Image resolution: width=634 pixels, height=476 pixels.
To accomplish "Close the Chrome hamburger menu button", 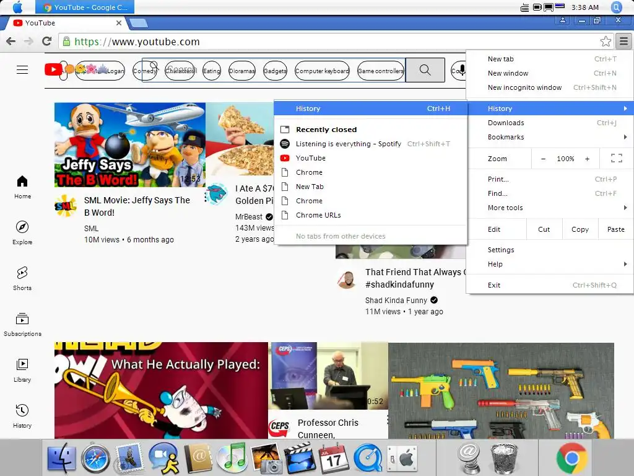I will [x=624, y=42].
